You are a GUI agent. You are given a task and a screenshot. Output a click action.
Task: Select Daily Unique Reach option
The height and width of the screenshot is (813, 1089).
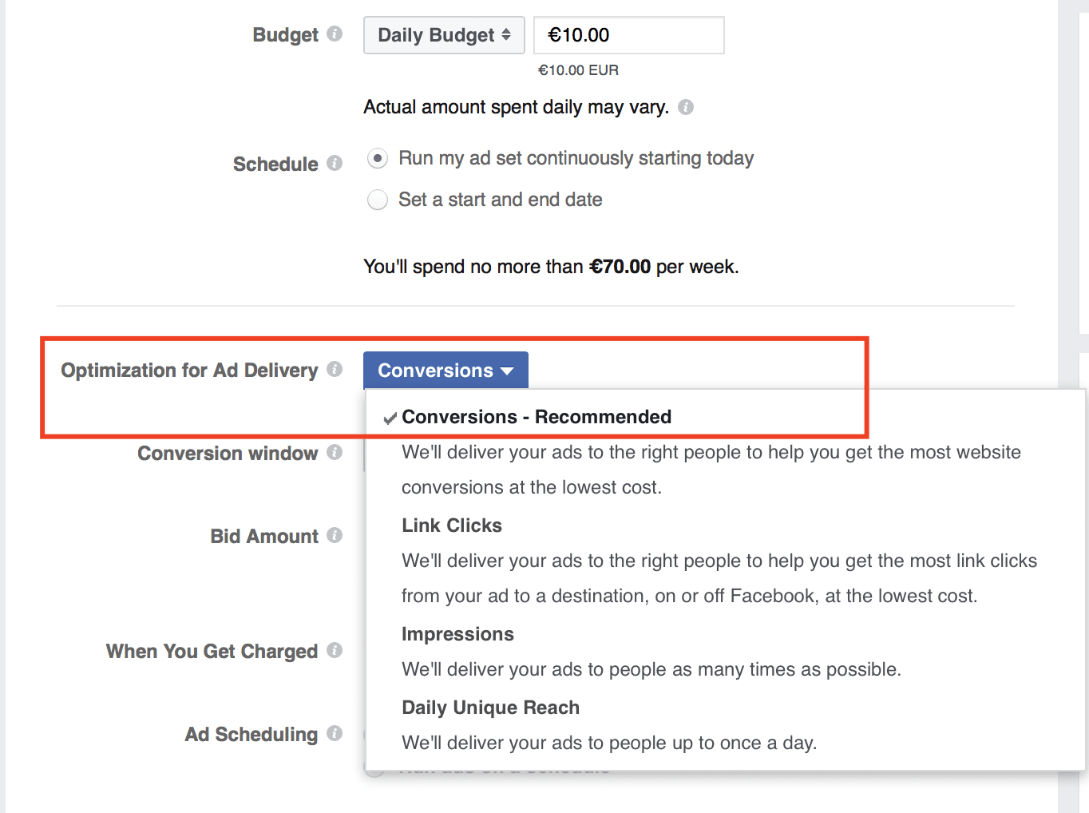[490, 708]
